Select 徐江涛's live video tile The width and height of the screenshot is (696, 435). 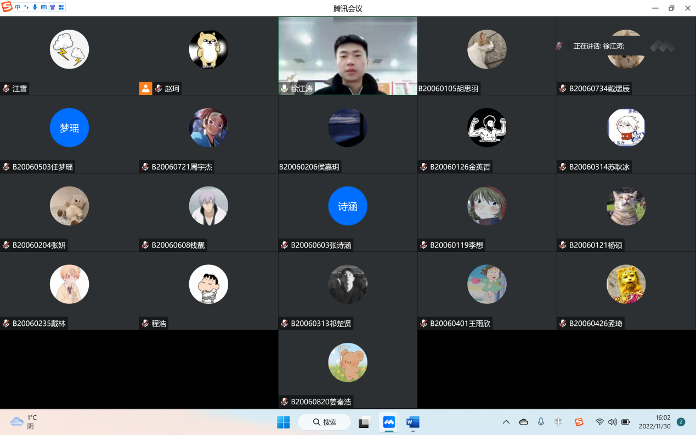tap(348, 55)
